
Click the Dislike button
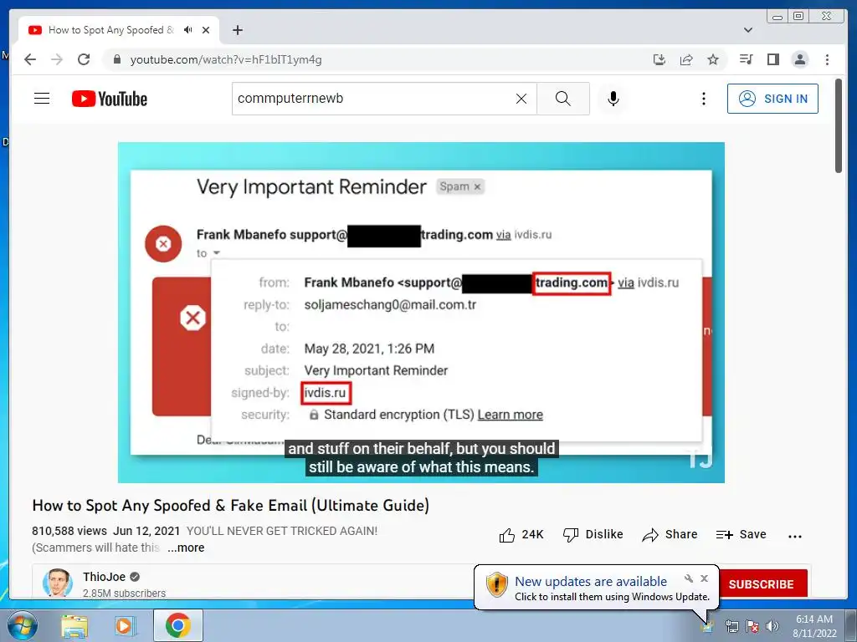[x=593, y=534]
